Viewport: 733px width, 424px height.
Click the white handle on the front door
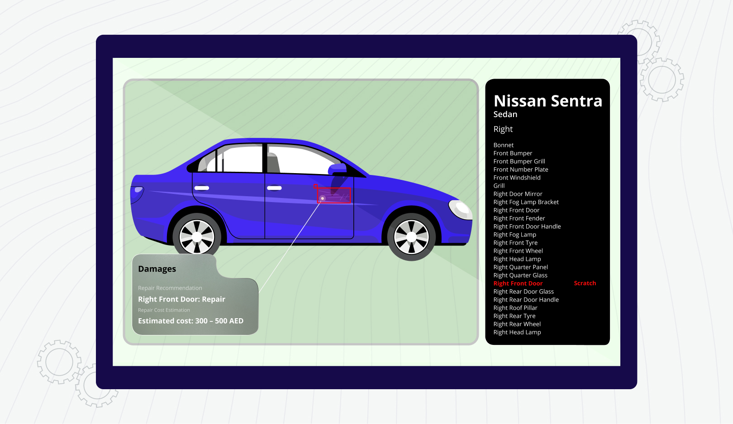click(x=274, y=188)
